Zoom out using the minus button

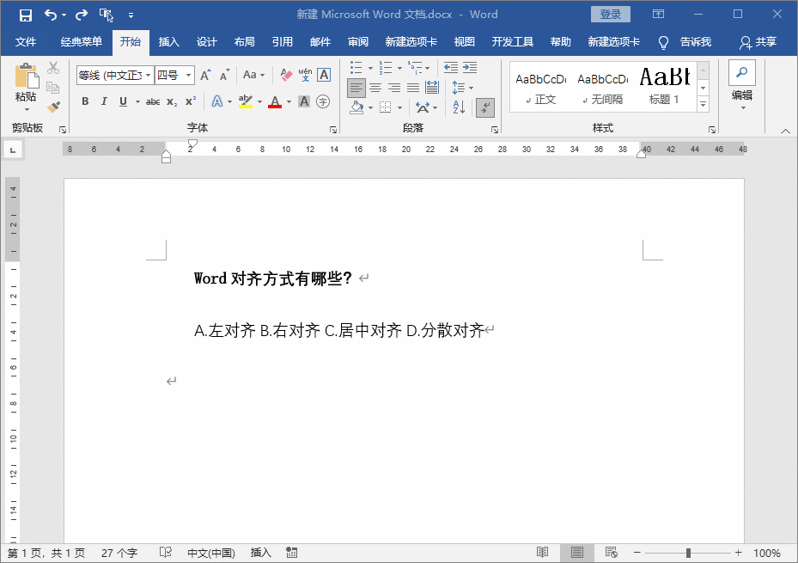[x=637, y=553]
